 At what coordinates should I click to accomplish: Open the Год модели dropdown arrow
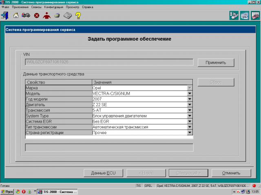pos(190,99)
